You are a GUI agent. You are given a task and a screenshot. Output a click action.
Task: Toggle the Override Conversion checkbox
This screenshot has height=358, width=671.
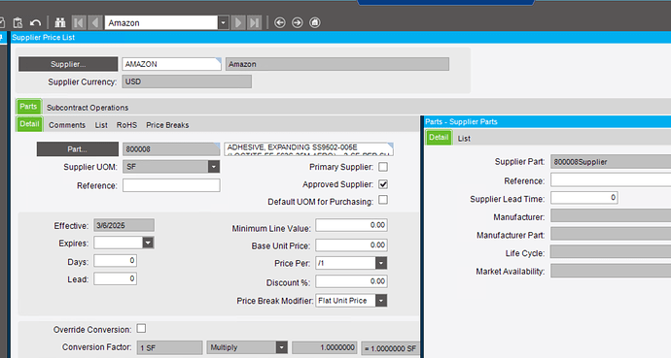[141, 329]
